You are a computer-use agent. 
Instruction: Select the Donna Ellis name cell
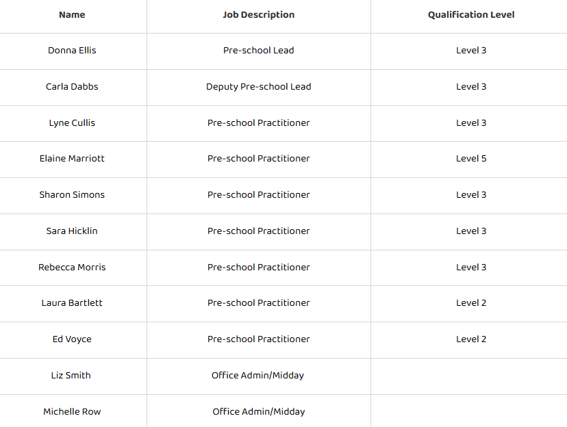[72, 51]
